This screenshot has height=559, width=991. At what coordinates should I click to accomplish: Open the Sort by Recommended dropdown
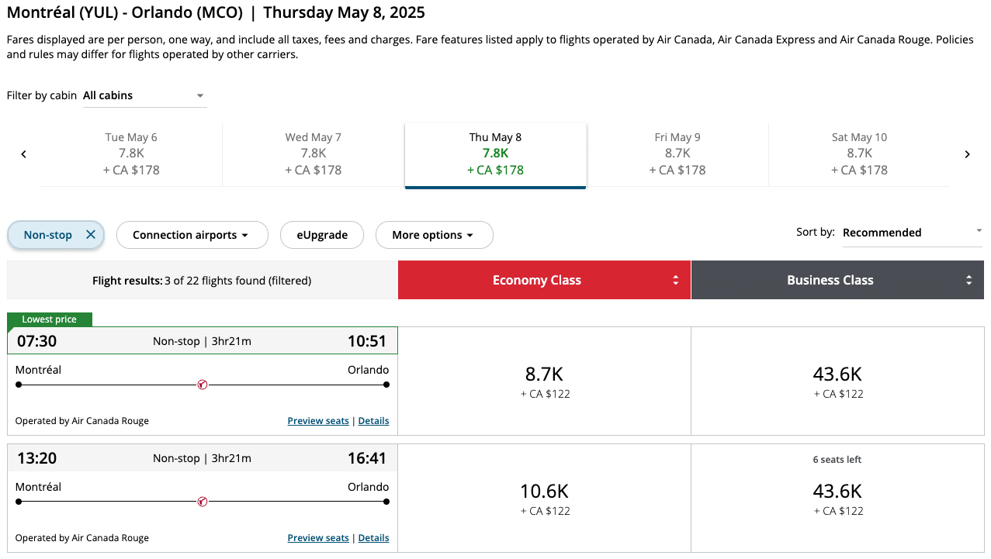(912, 233)
